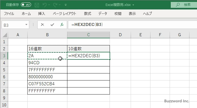The width and height of the screenshot is (197, 108).
Task: Select row 1 header
Action: pos(4,42)
